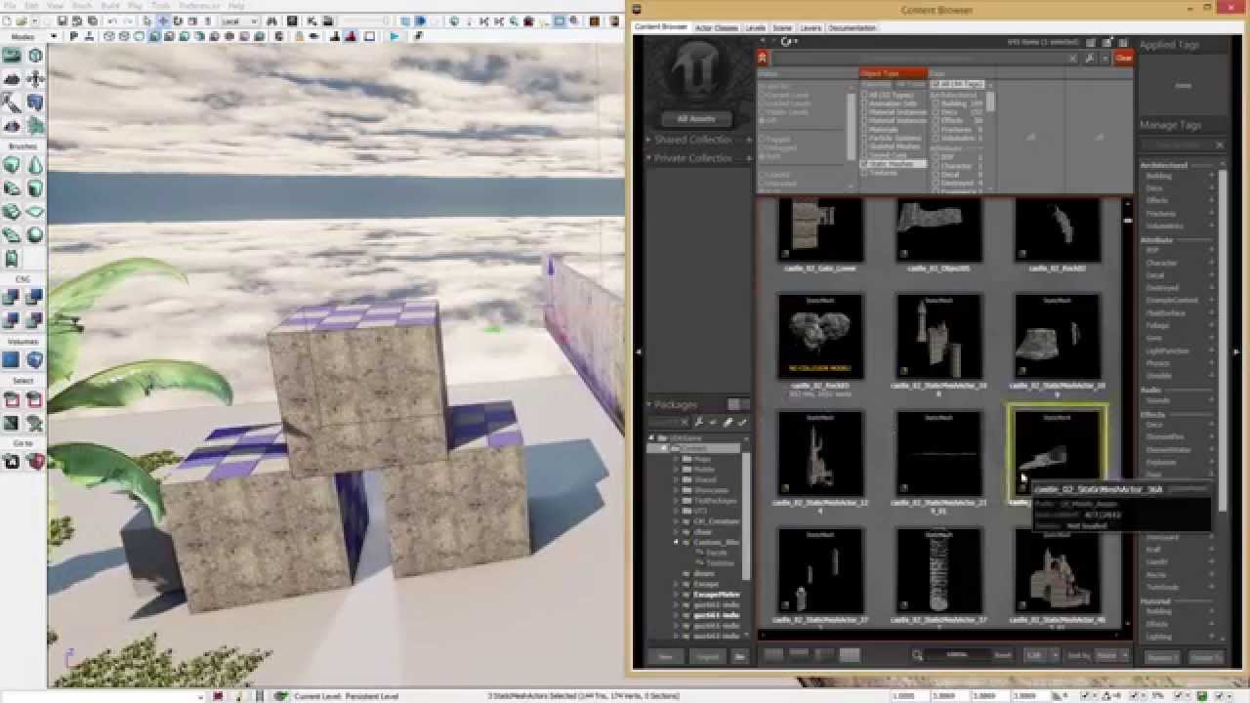The image size is (1250, 703).
Task: Expand the Showcases folder in Packages tree
Action: (675, 490)
